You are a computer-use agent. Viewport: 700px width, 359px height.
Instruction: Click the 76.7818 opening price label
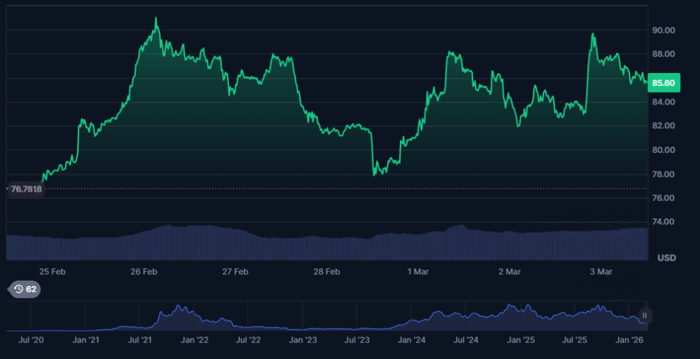point(27,189)
